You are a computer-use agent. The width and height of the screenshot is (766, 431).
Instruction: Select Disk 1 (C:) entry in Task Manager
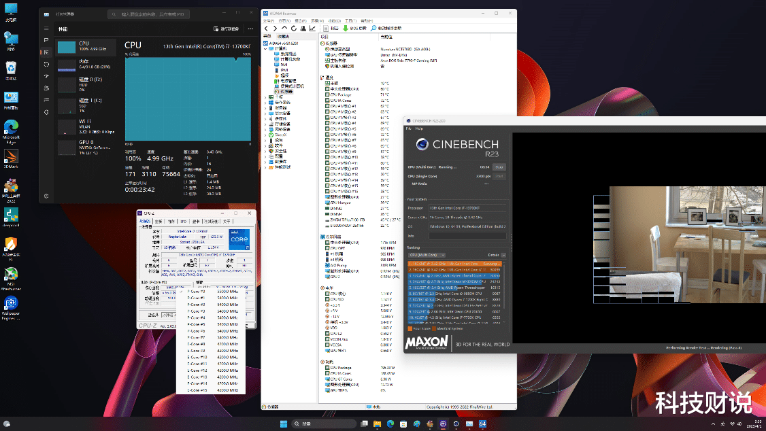click(86, 105)
